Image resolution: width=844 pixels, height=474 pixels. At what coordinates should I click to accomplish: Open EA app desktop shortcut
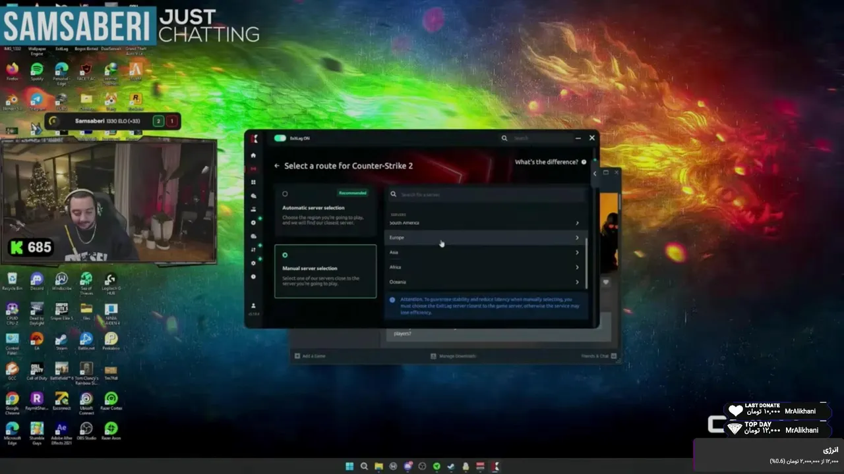(x=37, y=342)
